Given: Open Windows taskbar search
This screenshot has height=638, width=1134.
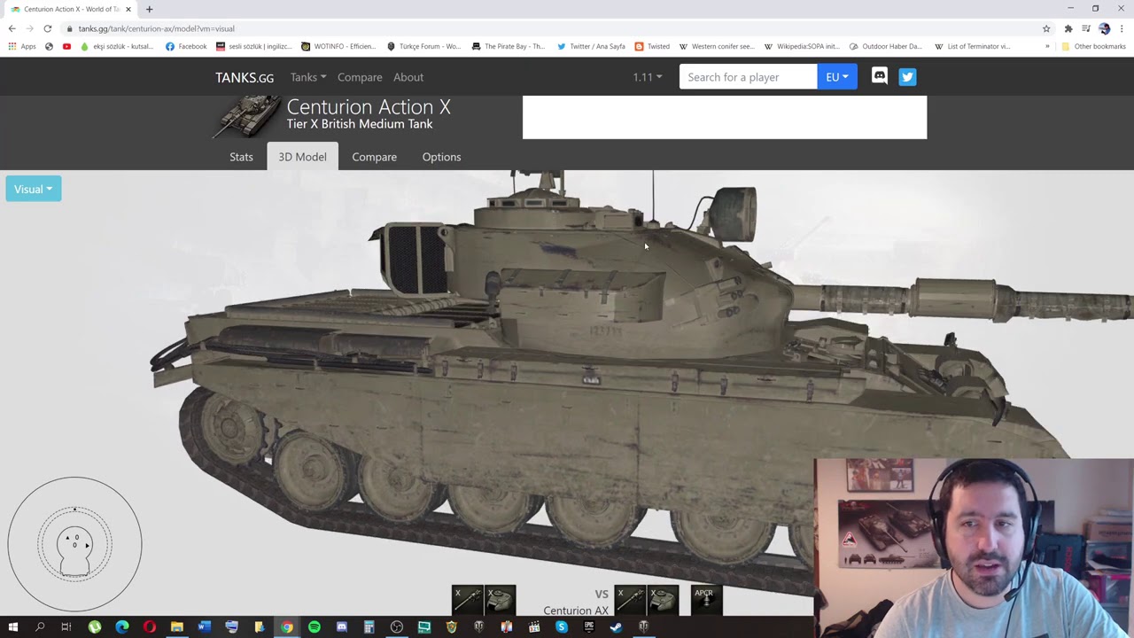Looking at the screenshot, I should tap(40, 627).
